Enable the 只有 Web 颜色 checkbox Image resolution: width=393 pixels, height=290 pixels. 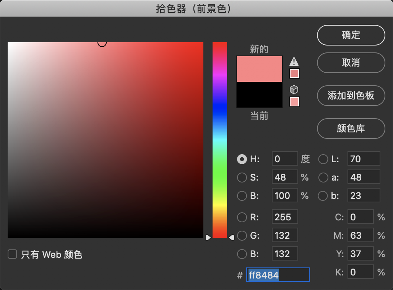click(12, 254)
